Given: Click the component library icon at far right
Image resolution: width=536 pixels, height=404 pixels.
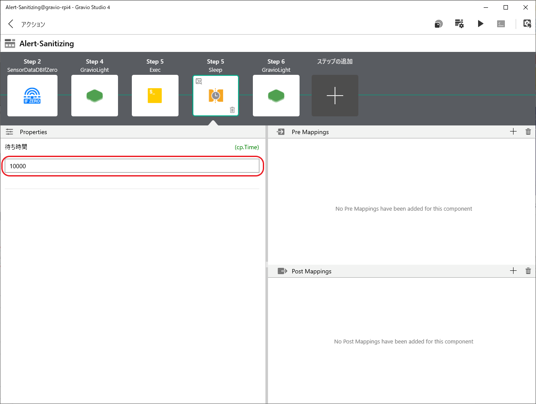Looking at the screenshot, I should [x=527, y=24].
